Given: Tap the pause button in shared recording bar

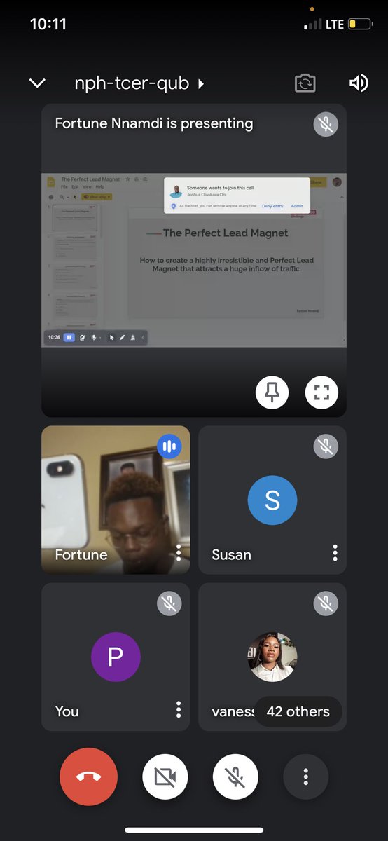Looking at the screenshot, I should tap(69, 337).
